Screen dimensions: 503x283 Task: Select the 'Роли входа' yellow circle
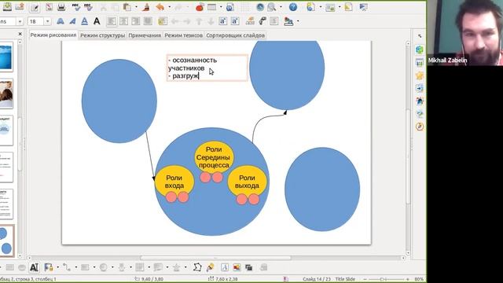point(174,182)
